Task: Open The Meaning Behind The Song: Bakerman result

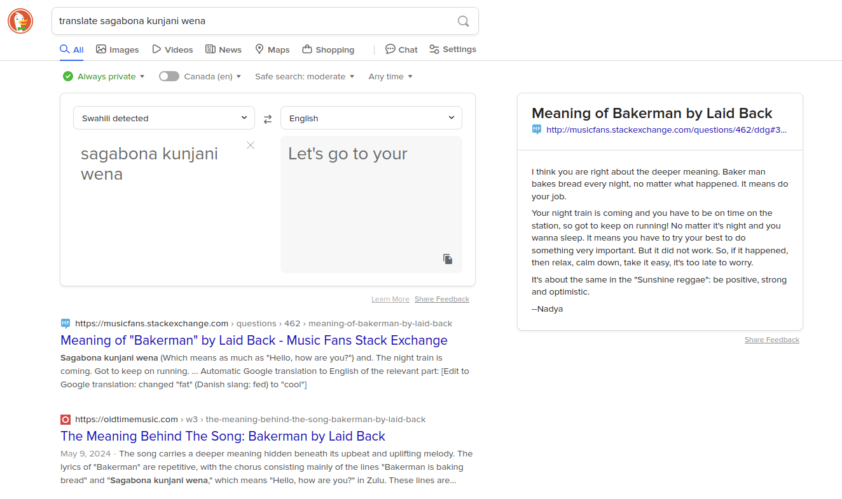Action: [223, 436]
